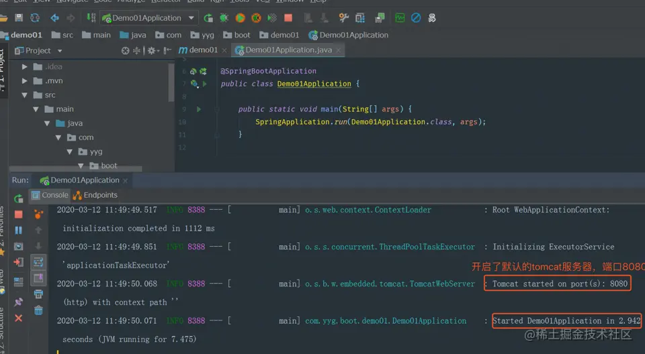This screenshot has height=354, width=645.
Task: Click the Project panel horizontal scrollbar
Action: (x=76, y=169)
